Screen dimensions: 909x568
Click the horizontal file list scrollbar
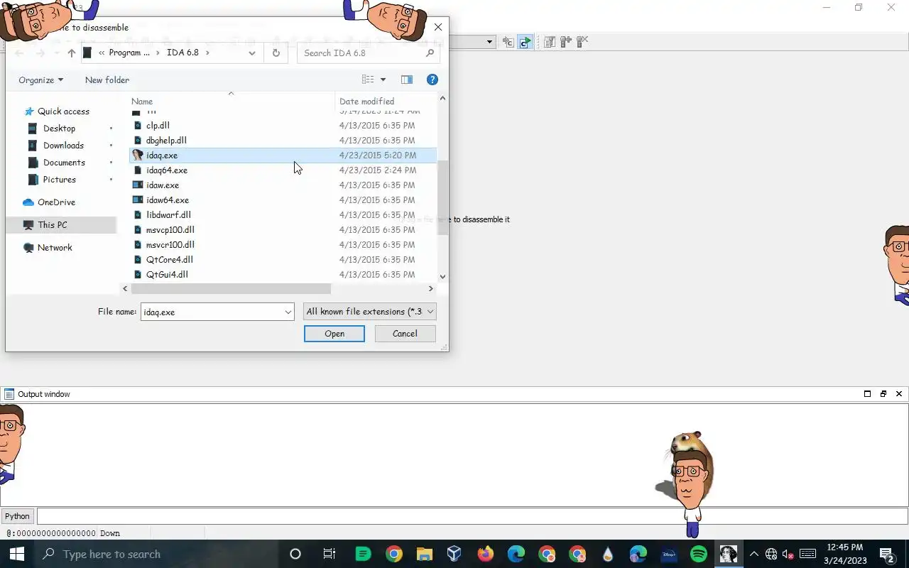click(231, 288)
